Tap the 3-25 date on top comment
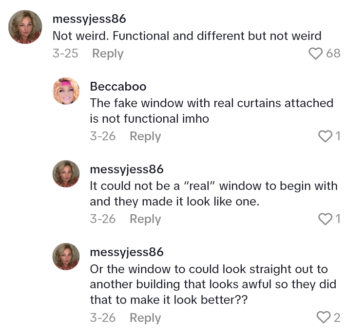Image resolution: width=346 pixels, height=335 pixels. pyautogui.click(x=65, y=53)
